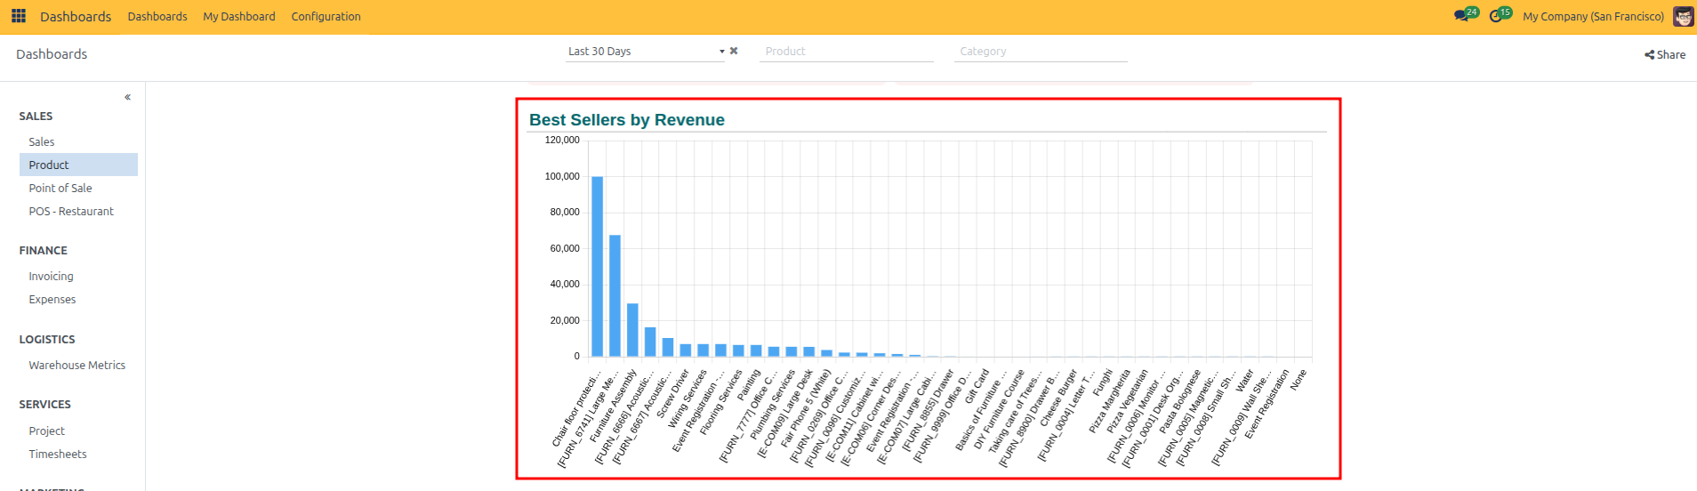Click the Product filter input field
The width and height of the screenshot is (1697, 491).
pyautogui.click(x=846, y=52)
